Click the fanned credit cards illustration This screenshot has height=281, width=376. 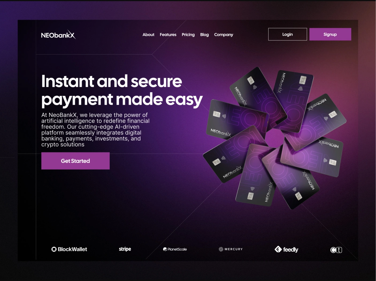point(275,138)
